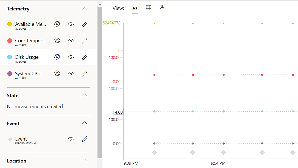This screenshot has width=298, height=168.
Task: Select the Core Temperature telemetry label
Action: [30, 41]
